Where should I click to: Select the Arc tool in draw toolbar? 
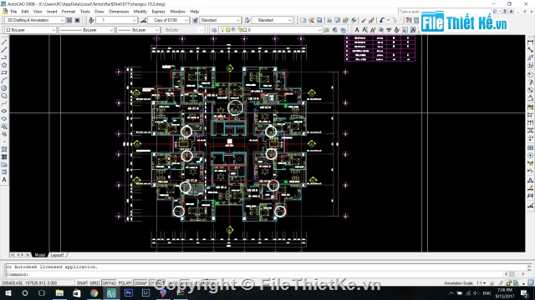point(4,80)
